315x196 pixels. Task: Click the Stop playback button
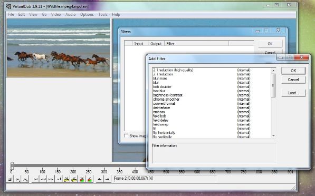click(10, 179)
